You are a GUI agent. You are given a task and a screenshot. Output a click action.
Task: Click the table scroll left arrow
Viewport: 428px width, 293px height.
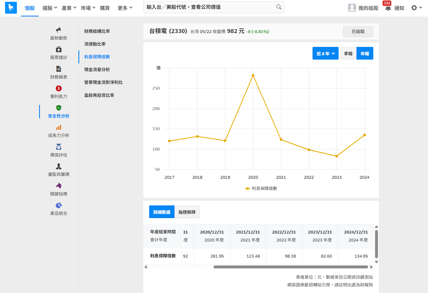click(x=146, y=267)
